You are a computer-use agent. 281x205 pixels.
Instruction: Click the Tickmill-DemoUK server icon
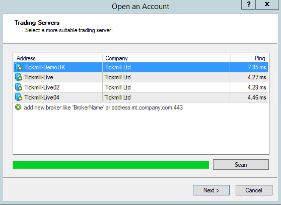18,67
